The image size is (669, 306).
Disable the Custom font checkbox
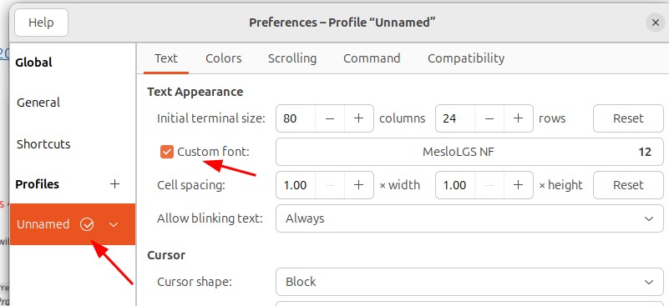(x=167, y=152)
